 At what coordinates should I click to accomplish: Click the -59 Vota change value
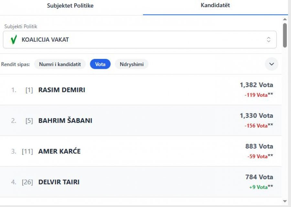pyautogui.click(x=257, y=157)
